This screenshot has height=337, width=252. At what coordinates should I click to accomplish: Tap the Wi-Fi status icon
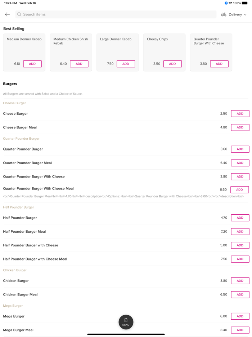pos(230,3)
